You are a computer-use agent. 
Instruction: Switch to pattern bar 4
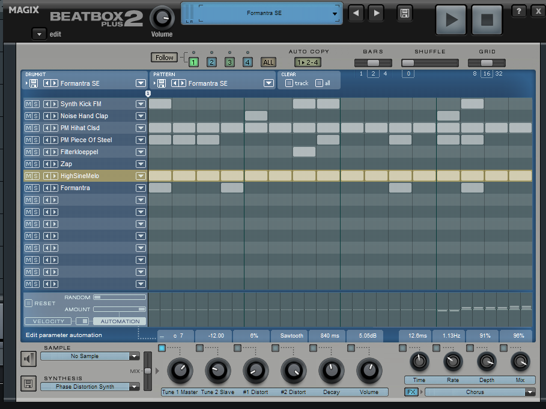click(x=247, y=62)
